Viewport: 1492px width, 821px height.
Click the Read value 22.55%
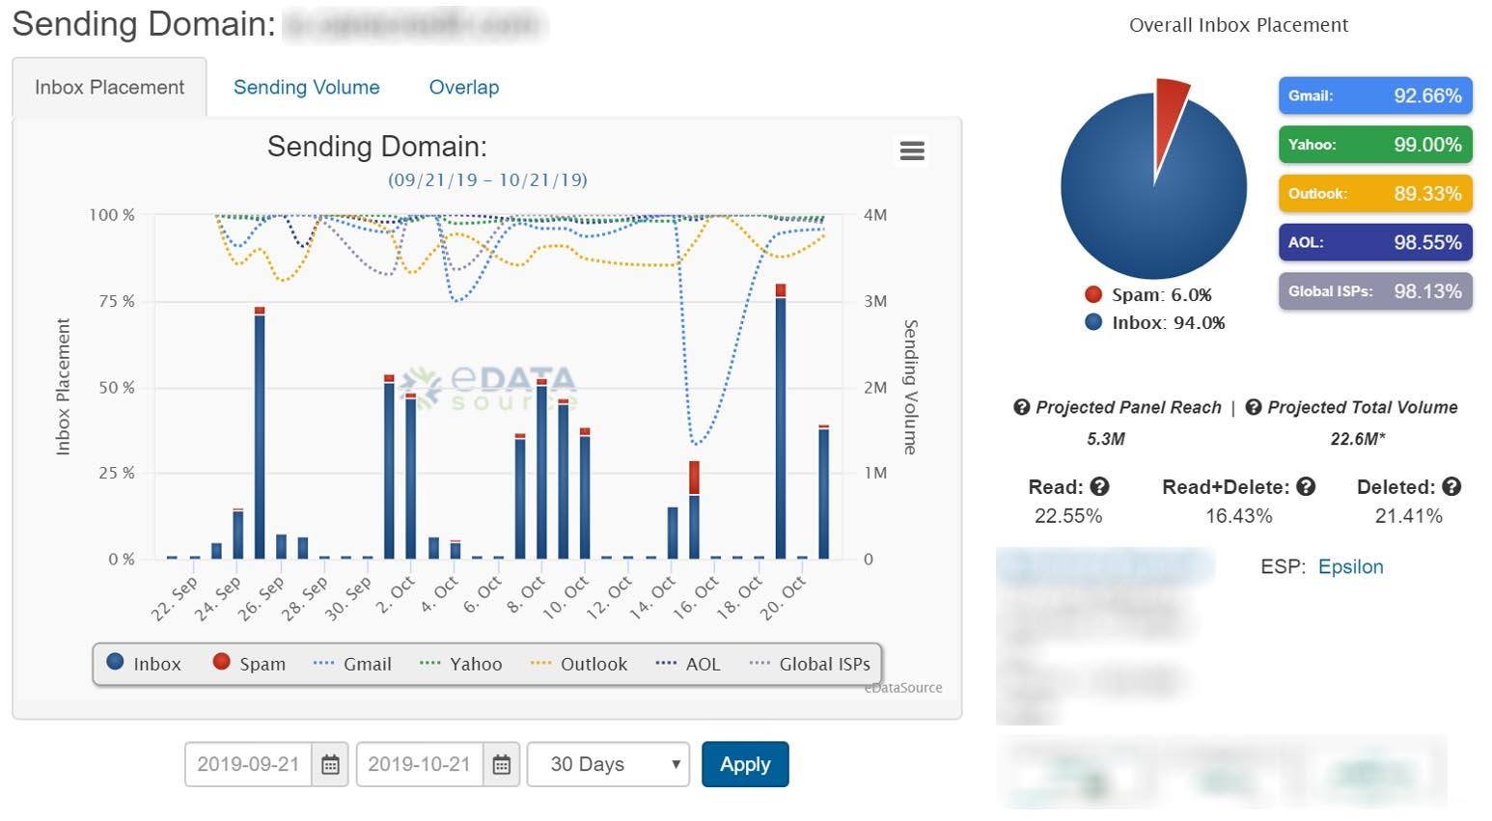(1068, 516)
